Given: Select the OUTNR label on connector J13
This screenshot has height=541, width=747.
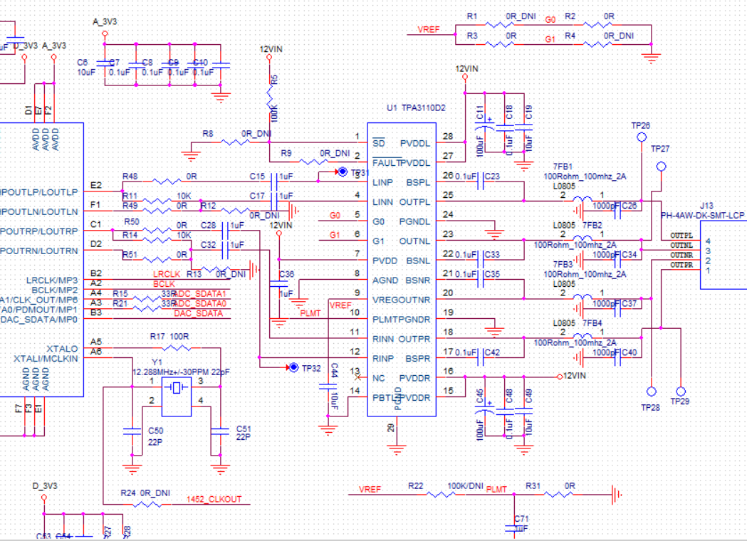Looking at the screenshot, I should click(x=681, y=256).
